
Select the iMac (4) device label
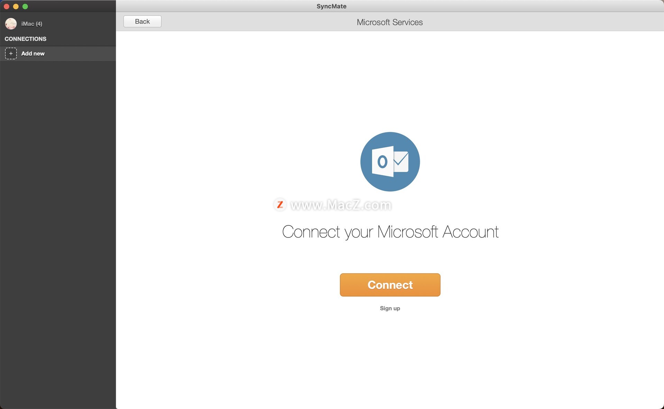tap(31, 24)
